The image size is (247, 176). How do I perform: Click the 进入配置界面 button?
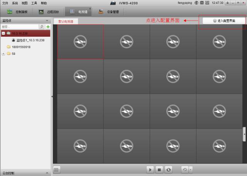224,21
